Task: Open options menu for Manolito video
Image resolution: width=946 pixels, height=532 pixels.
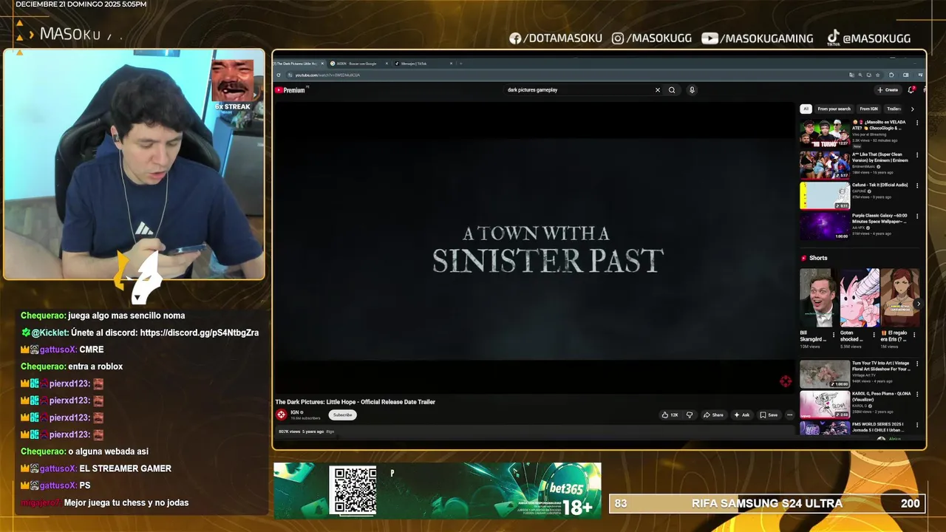Action: click(917, 124)
